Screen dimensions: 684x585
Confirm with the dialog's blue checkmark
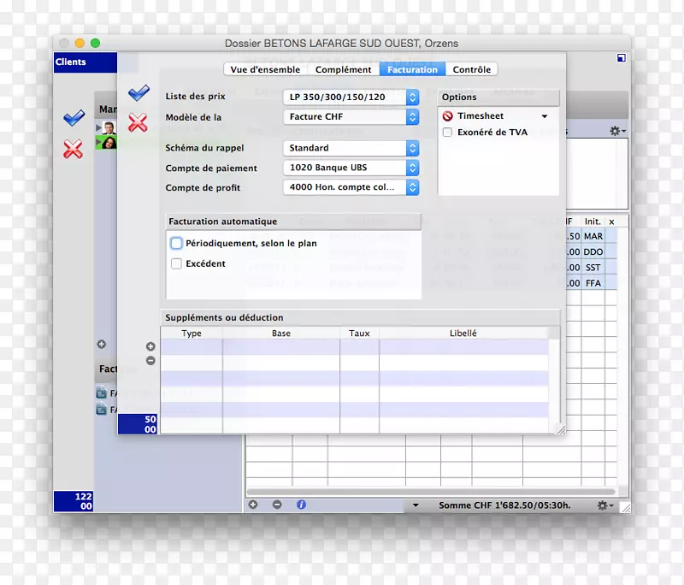139,93
